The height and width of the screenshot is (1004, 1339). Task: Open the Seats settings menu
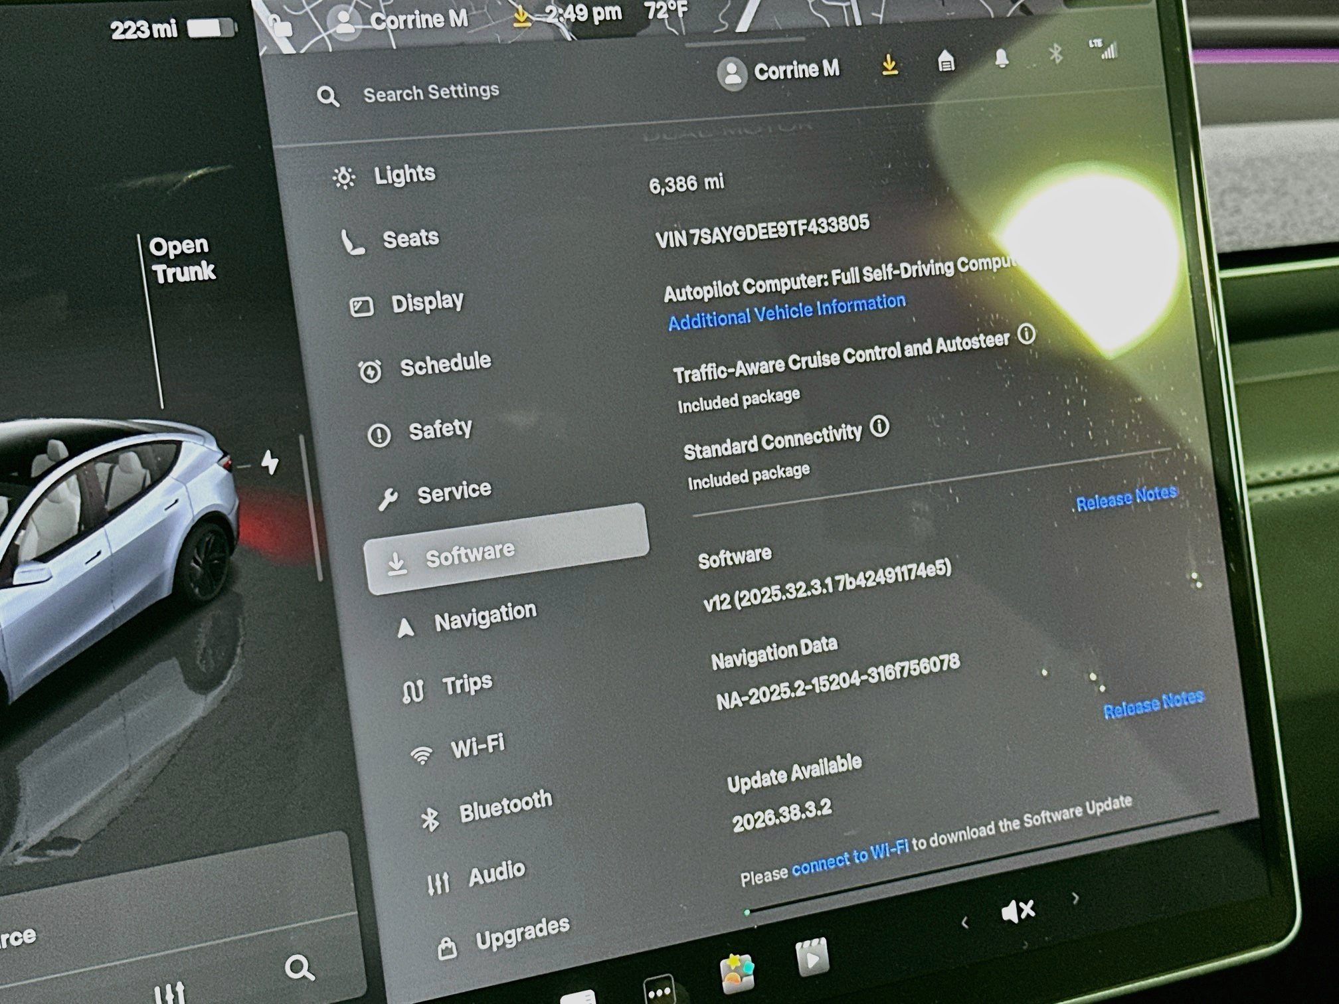[390, 240]
